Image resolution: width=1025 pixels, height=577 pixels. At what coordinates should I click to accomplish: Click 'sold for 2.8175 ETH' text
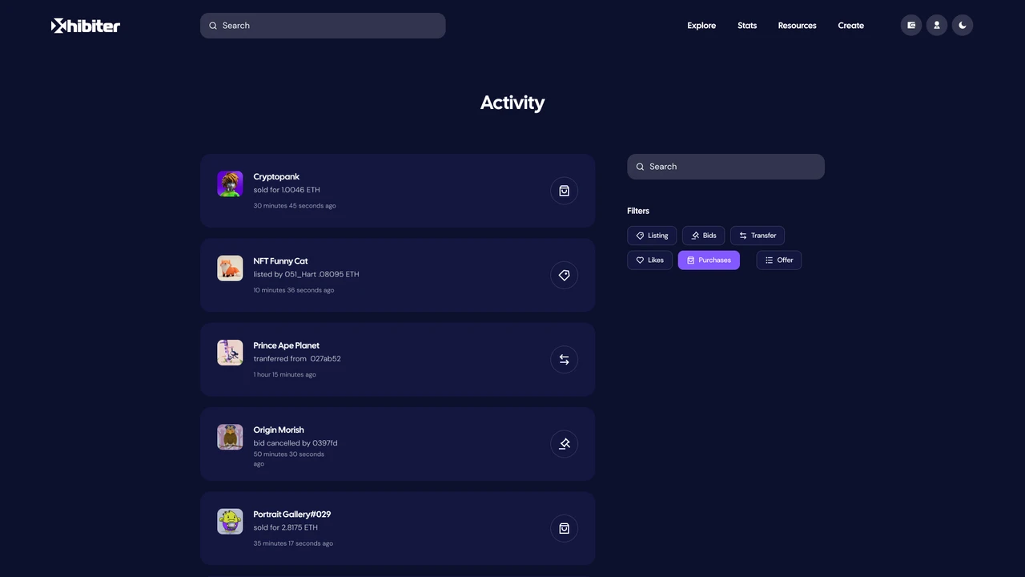pos(286,527)
